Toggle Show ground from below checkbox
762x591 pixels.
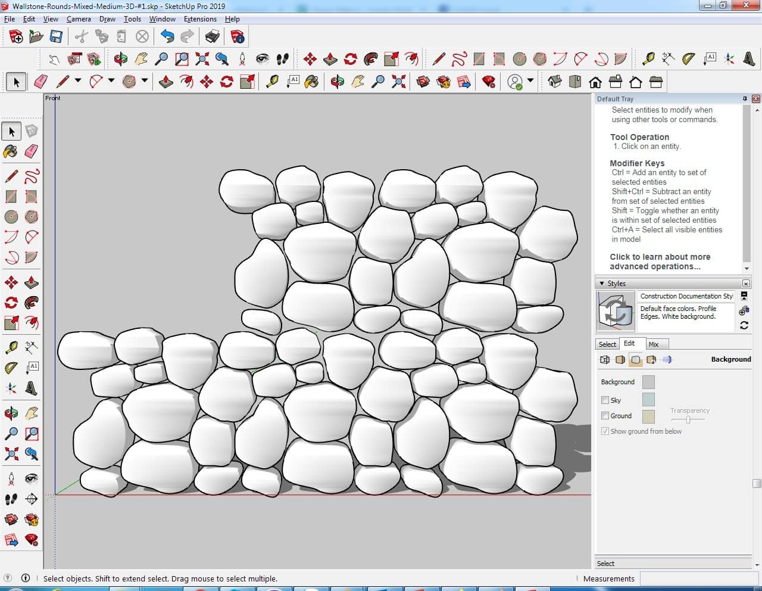click(x=605, y=431)
